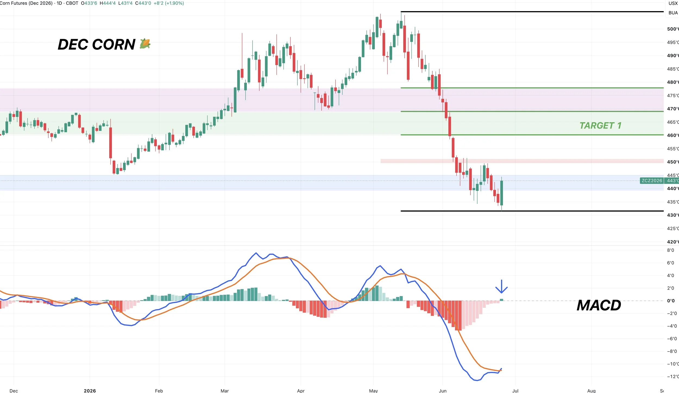Click the "USX" currency label
This screenshot has width=679, height=393.
tap(673, 3)
